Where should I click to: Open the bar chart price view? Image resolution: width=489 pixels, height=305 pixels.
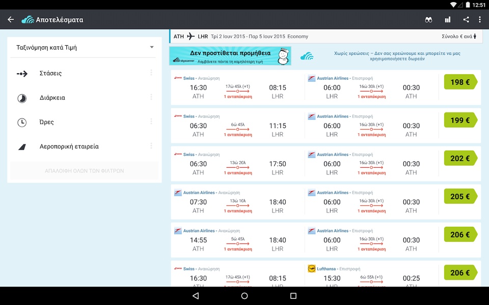click(448, 20)
